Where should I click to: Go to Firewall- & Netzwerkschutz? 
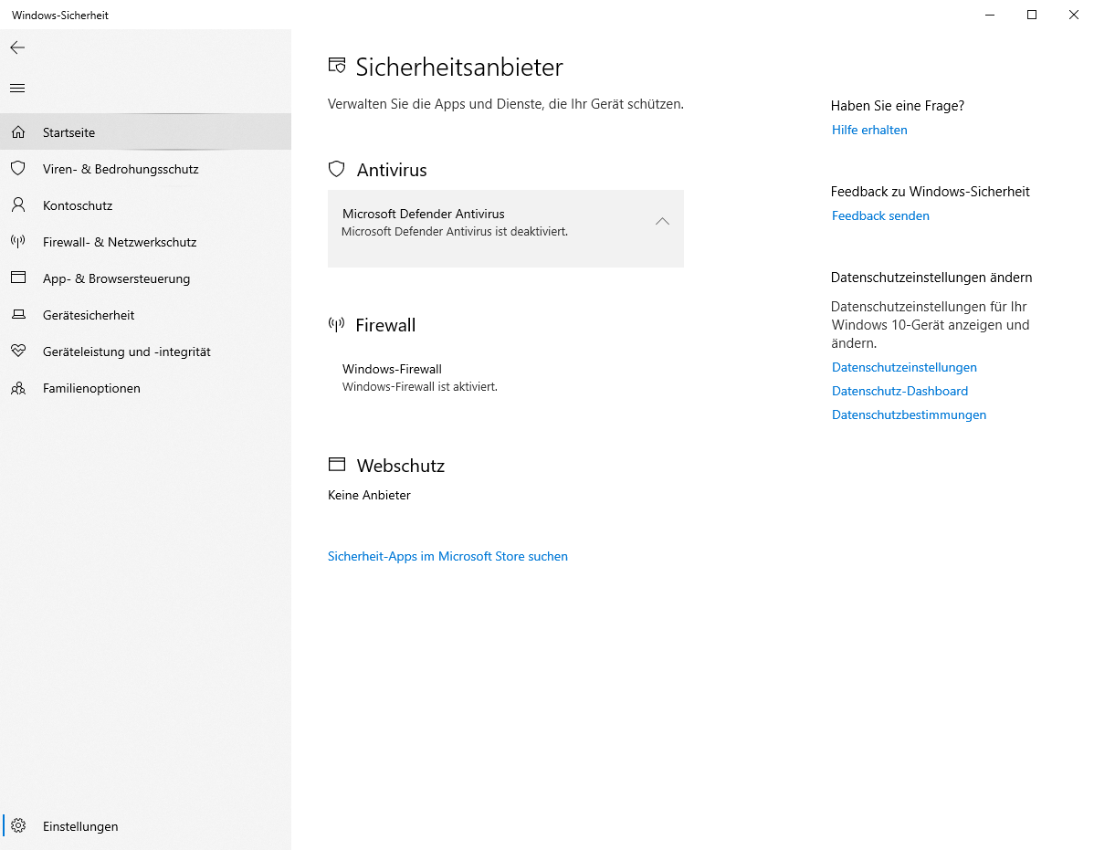pyautogui.click(x=146, y=242)
